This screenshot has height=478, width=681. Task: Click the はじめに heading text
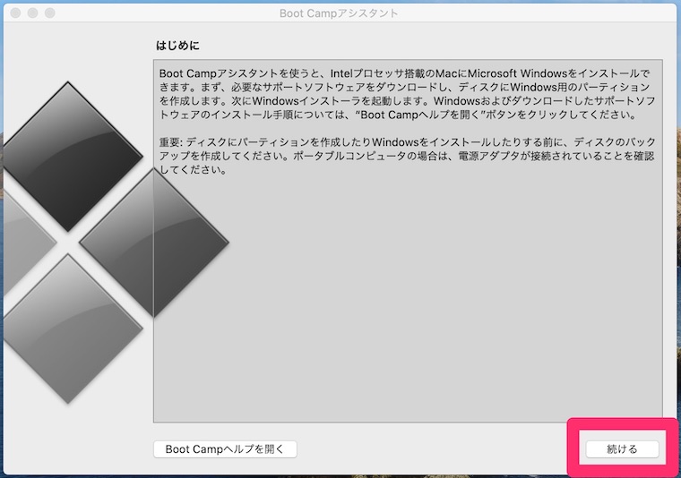tap(177, 45)
